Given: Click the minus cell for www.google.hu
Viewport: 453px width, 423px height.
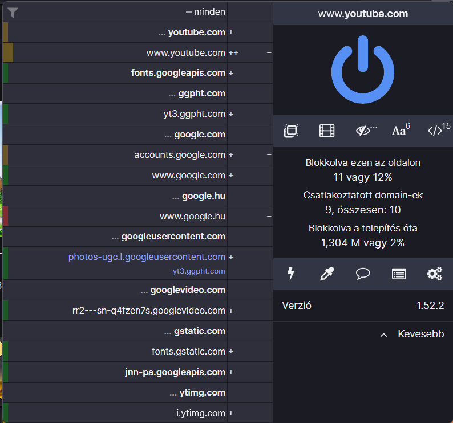Looking at the screenshot, I should click(x=250, y=217).
